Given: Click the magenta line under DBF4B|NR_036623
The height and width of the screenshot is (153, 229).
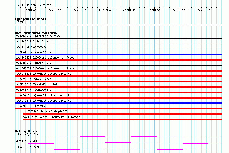Looking at the screenshot, I should click(x=118, y=149).
